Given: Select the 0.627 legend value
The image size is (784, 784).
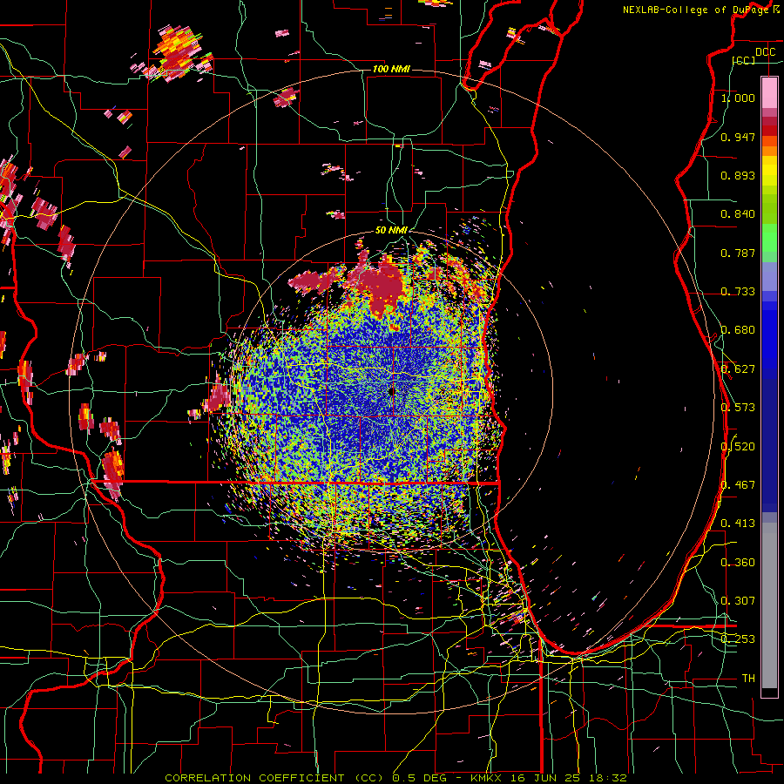Looking at the screenshot, I should (738, 369).
